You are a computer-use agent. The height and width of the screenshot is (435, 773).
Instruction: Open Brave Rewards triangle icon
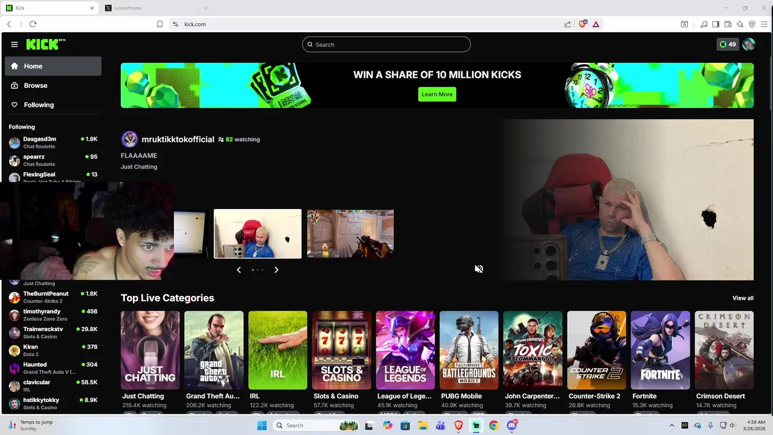click(595, 24)
